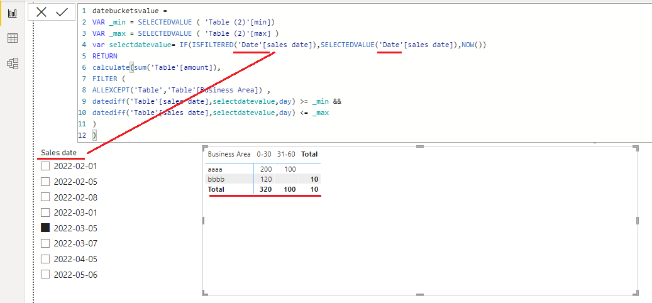Place cursor on VAR _max line
Screen dimensions: 652x303
point(185,33)
